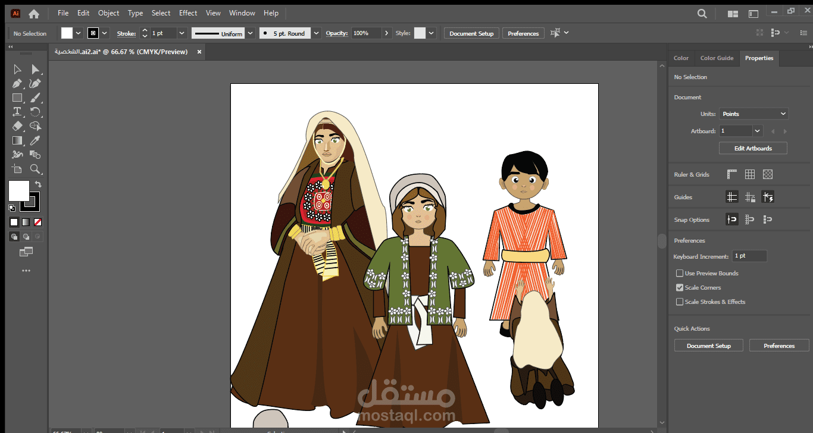Close the ai2.ai document tab
Screen dimensions: 813x433
coord(199,52)
